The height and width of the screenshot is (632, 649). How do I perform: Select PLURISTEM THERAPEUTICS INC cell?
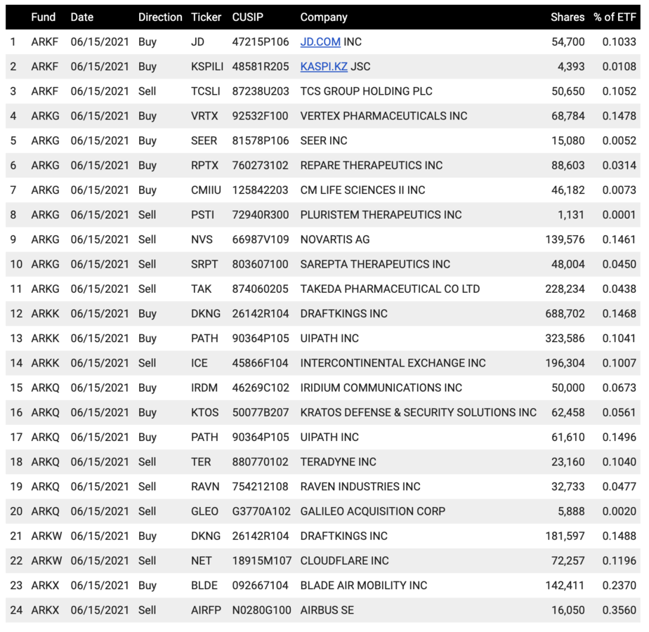(381, 215)
